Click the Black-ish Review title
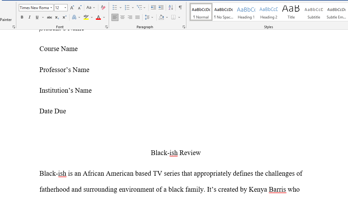Screen dimensions: 348x197 coord(175,153)
